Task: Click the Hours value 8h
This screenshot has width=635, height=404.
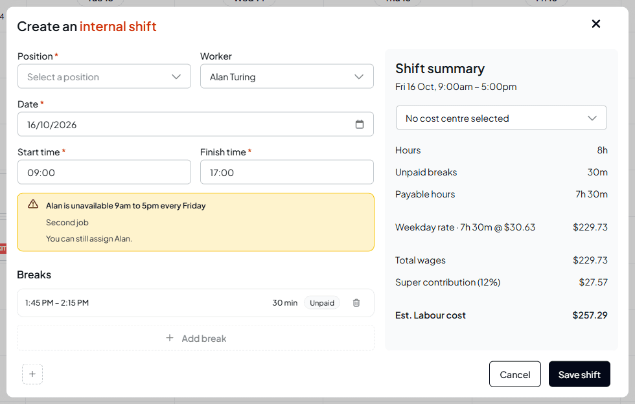Action: click(602, 150)
